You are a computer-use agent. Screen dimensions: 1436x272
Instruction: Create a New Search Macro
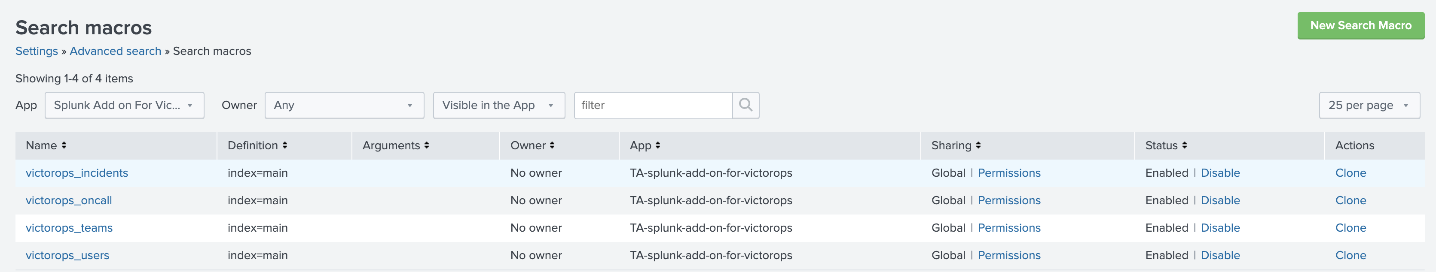tap(1360, 26)
